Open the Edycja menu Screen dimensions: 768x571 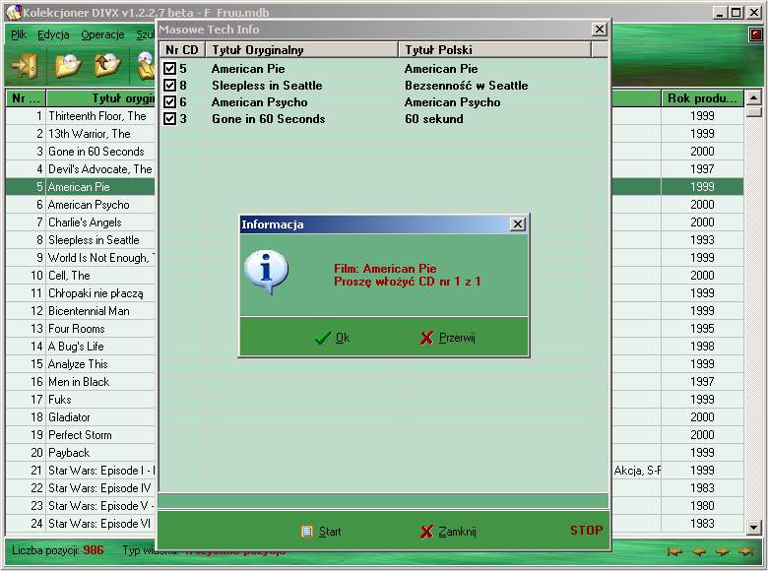click(53, 34)
